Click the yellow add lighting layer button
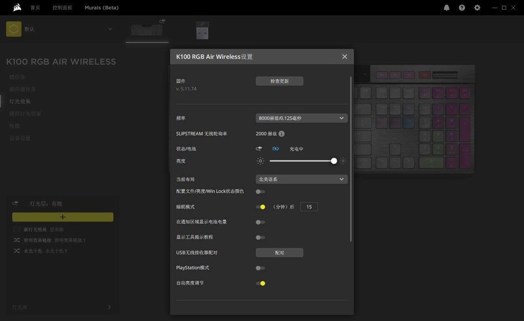The width and height of the screenshot is (524, 321). click(62, 217)
